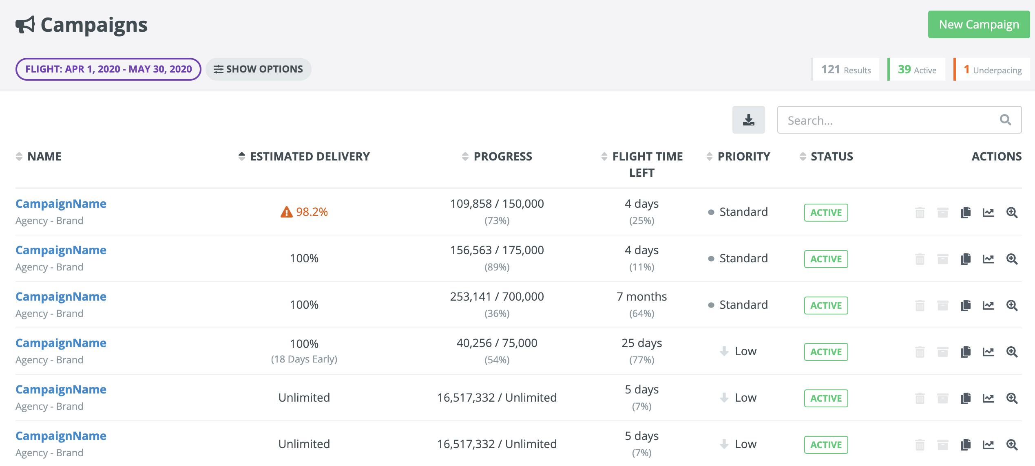Click the download export icon button

[748, 120]
